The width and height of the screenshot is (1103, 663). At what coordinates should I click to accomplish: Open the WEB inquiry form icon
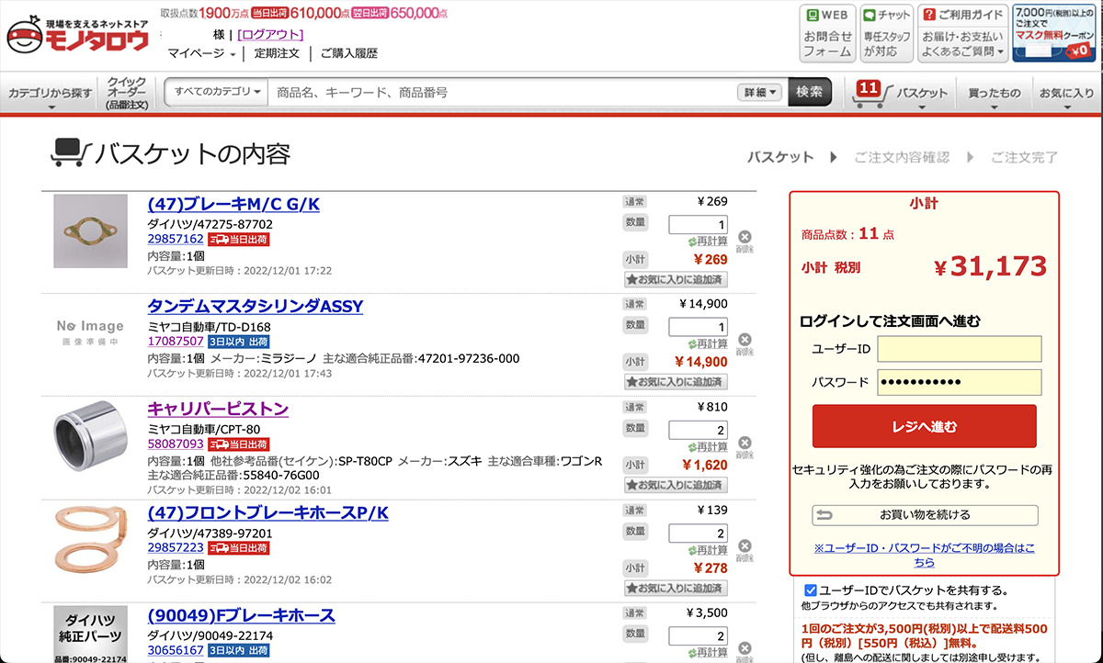827,34
